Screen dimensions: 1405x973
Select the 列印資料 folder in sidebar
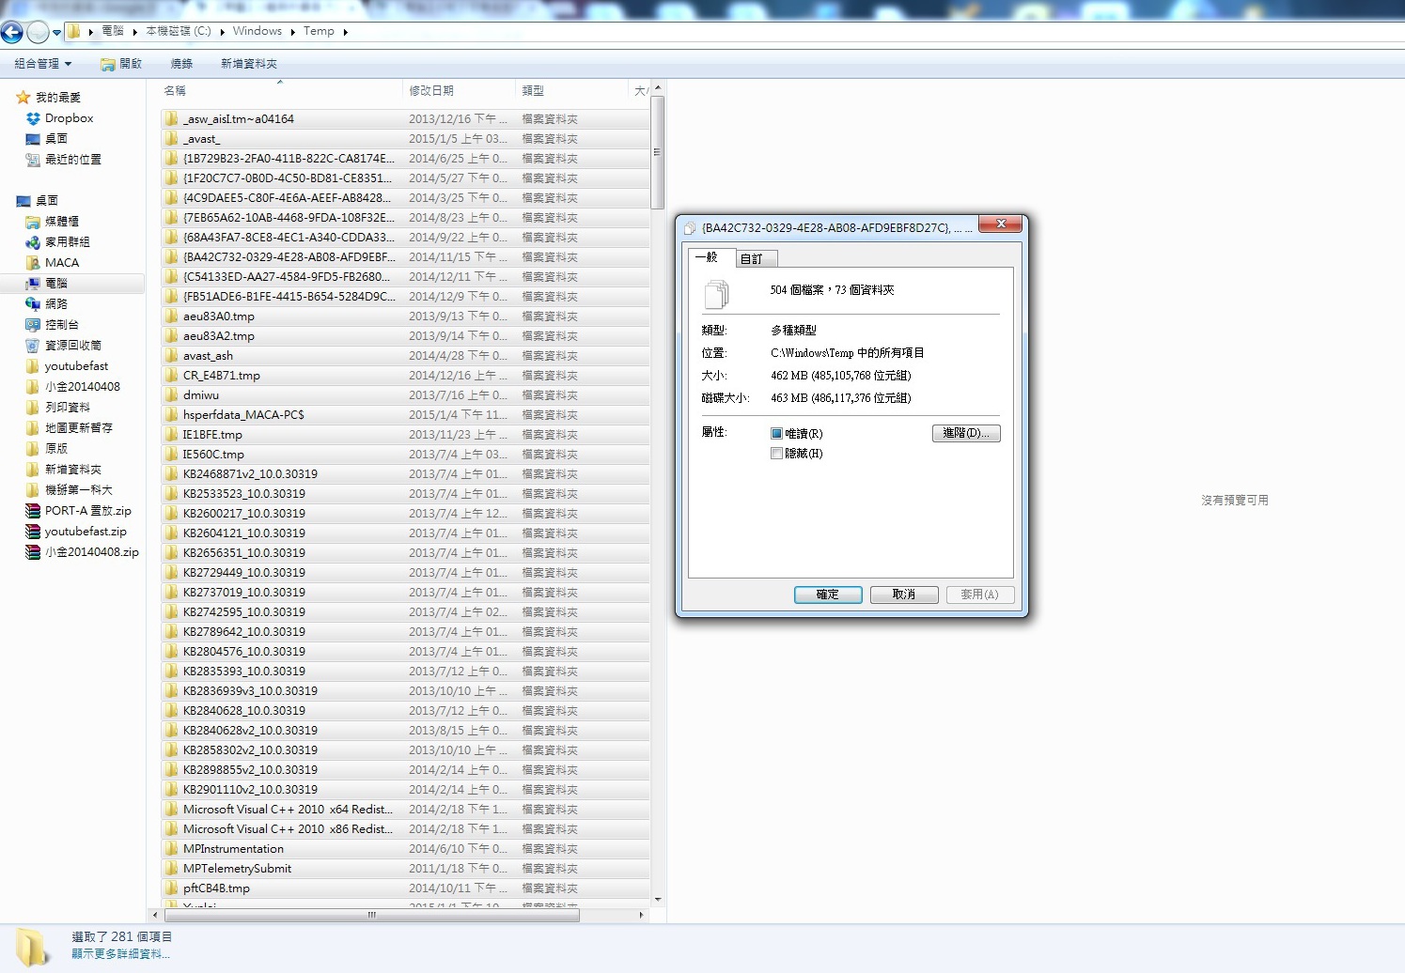68,408
